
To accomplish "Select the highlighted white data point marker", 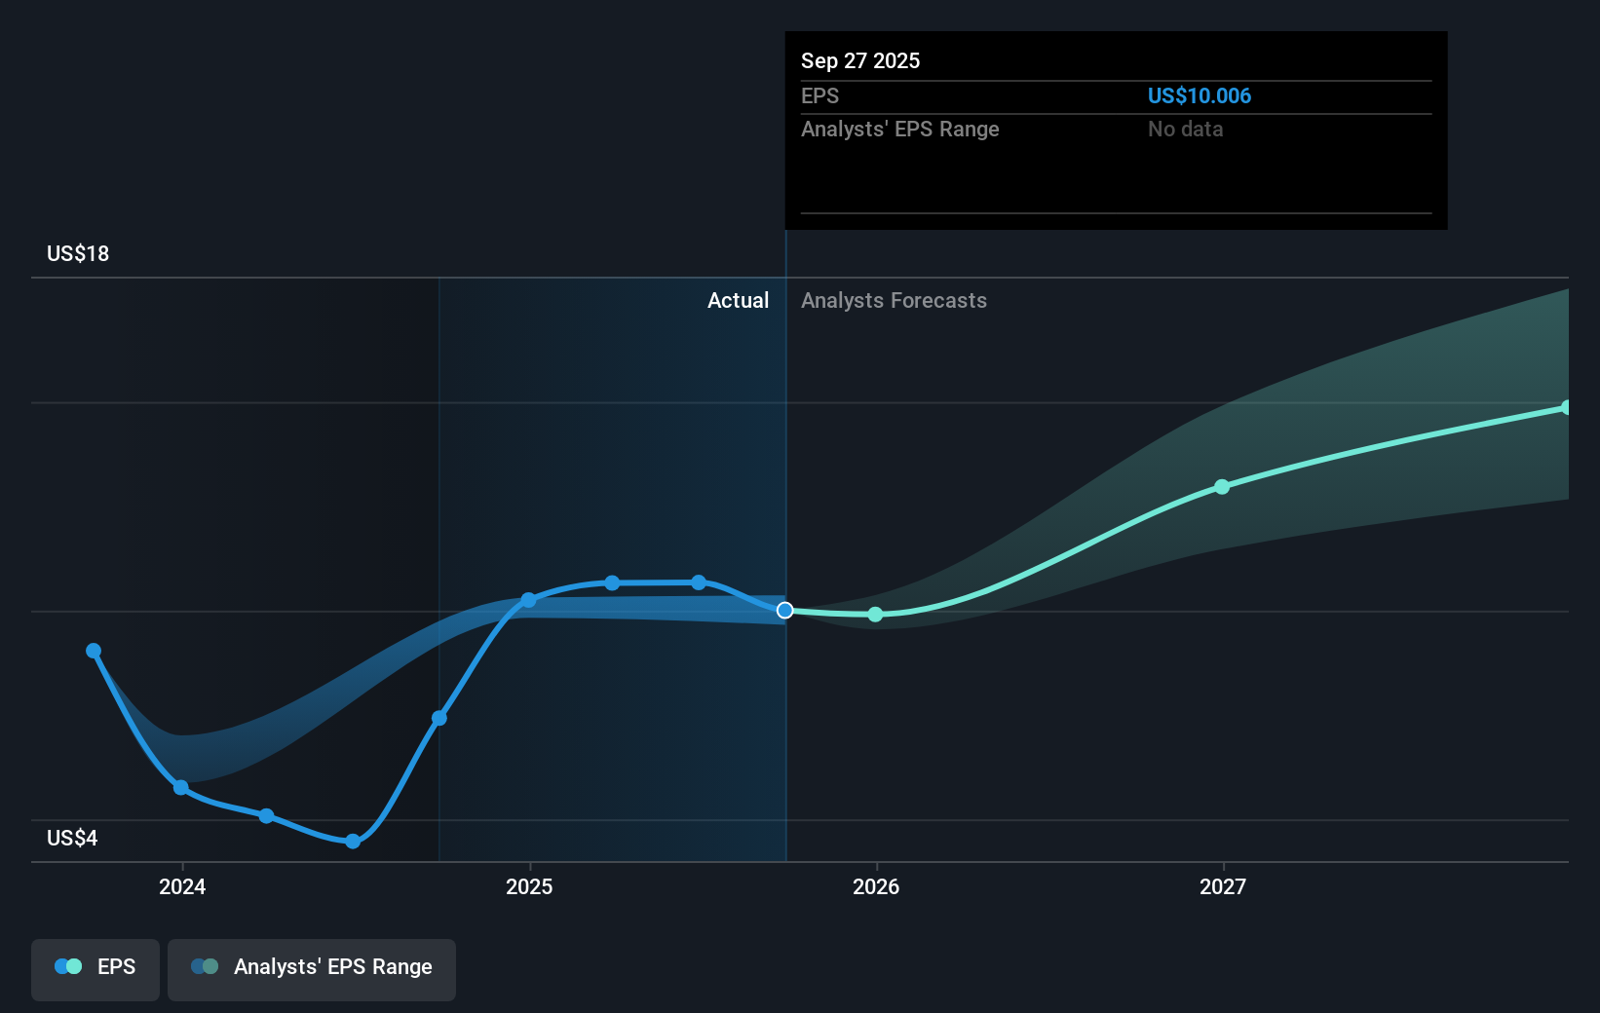I will (x=784, y=611).
